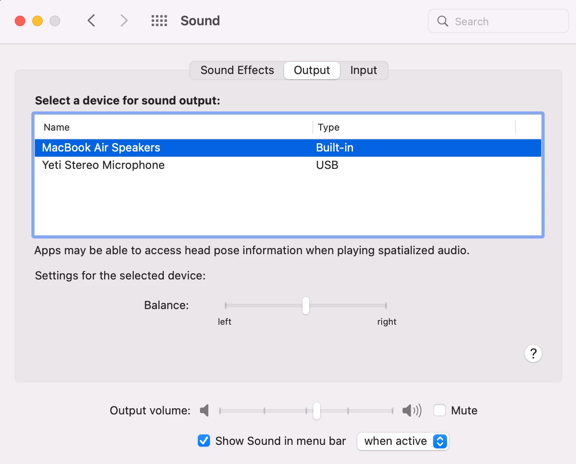Click the Output volume slider knob
Viewport: 576px width, 464px height.
tap(317, 410)
